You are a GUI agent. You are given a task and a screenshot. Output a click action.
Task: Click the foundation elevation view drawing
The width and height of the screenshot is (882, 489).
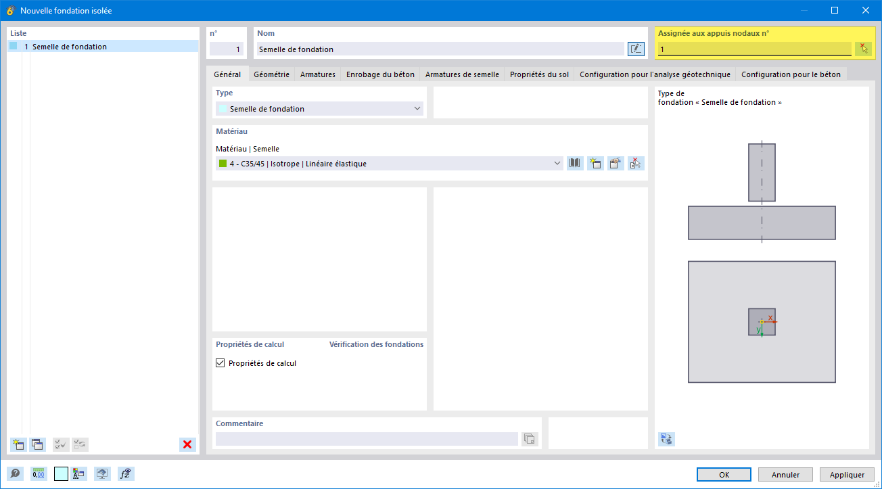[x=762, y=191]
